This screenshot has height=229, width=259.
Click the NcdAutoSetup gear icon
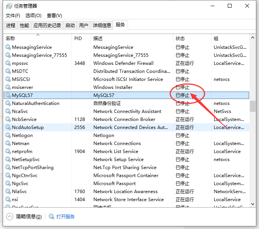8,127
